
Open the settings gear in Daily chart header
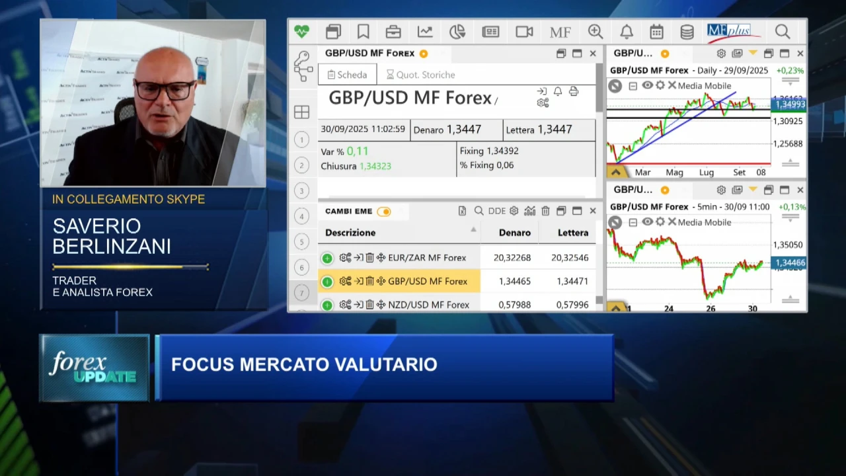pos(721,54)
